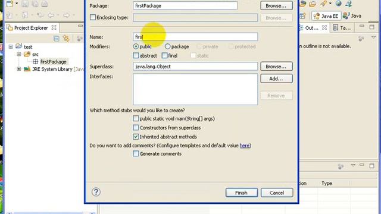Click the test project folder icon

pos(18,46)
